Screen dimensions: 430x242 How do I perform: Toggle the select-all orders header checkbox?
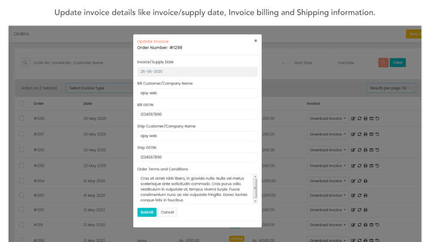click(x=21, y=103)
